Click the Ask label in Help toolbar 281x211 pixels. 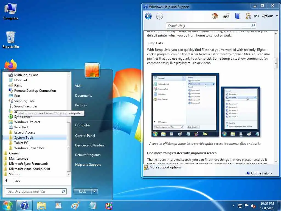pos(256,16)
